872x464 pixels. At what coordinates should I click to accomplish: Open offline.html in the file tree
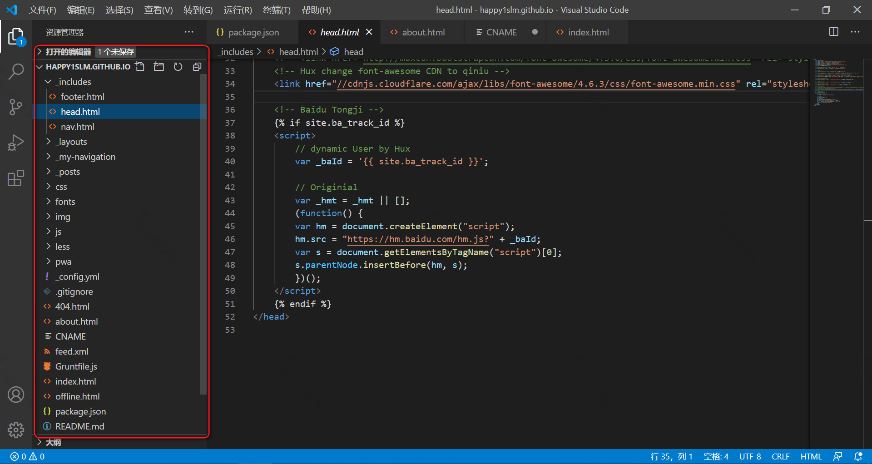pyautogui.click(x=77, y=396)
